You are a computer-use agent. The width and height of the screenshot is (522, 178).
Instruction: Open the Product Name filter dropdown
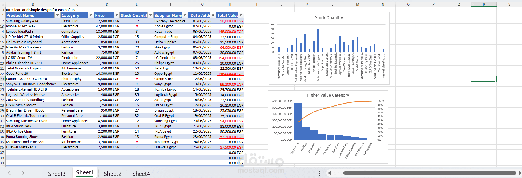pos(57,15)
